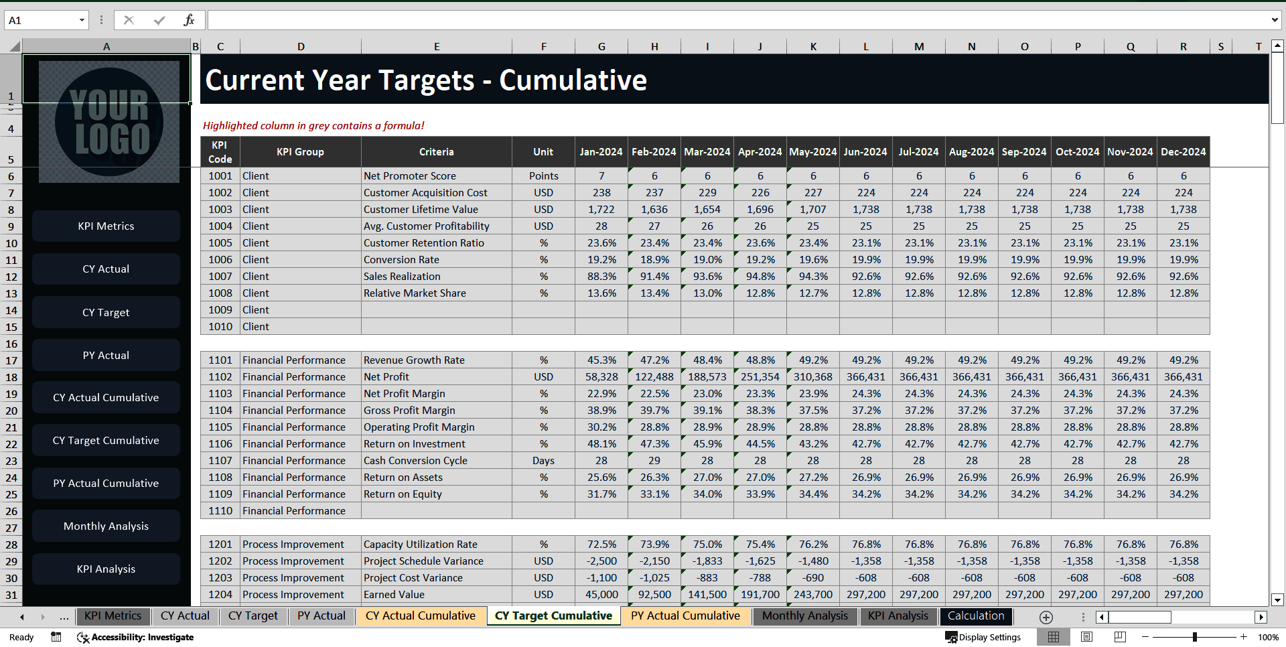Screen dimensions: 1286x647
Task: Click inside the formula bar input
Action: point(737,20)
